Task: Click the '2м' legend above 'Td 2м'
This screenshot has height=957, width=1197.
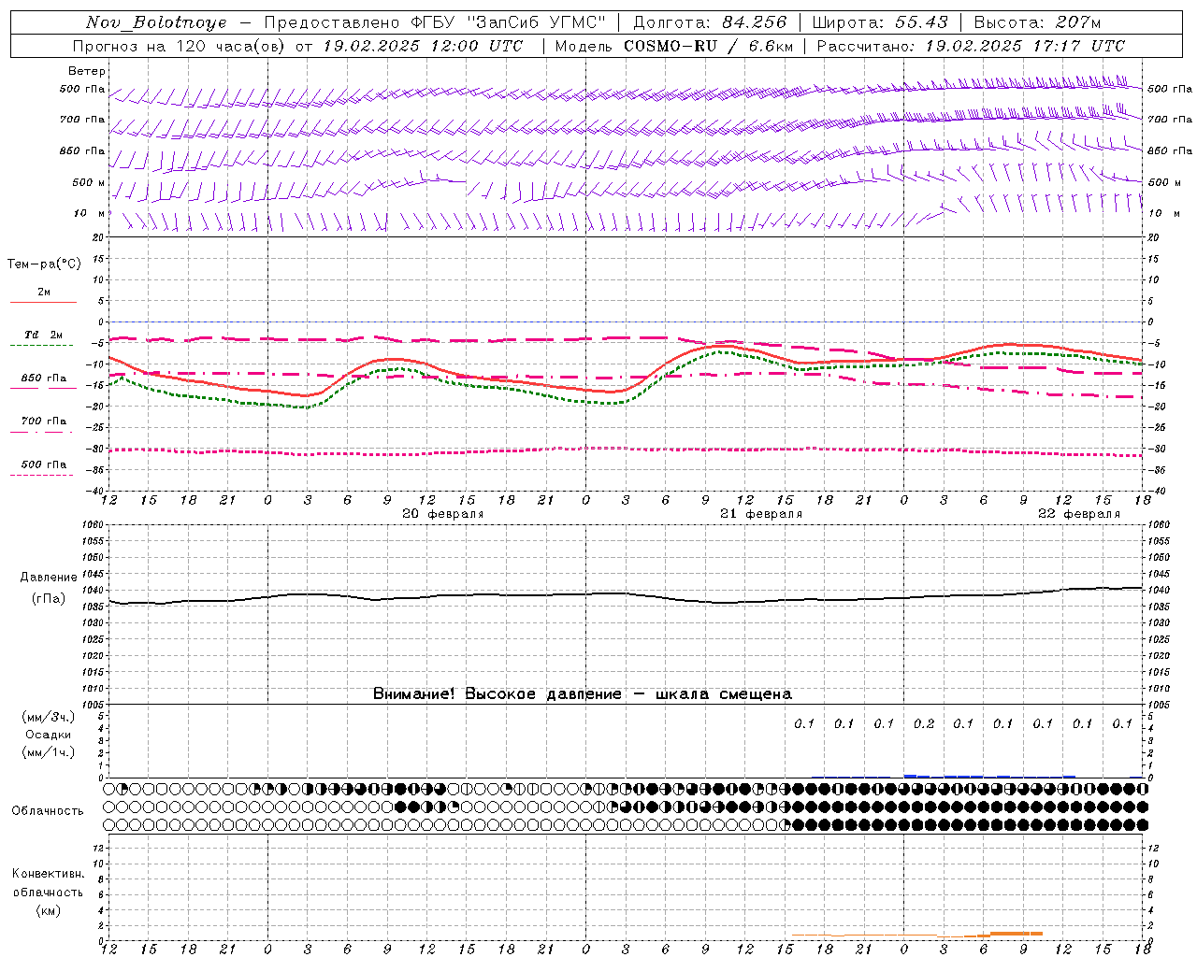Action: pyautogui.click(x=44, y=293)
